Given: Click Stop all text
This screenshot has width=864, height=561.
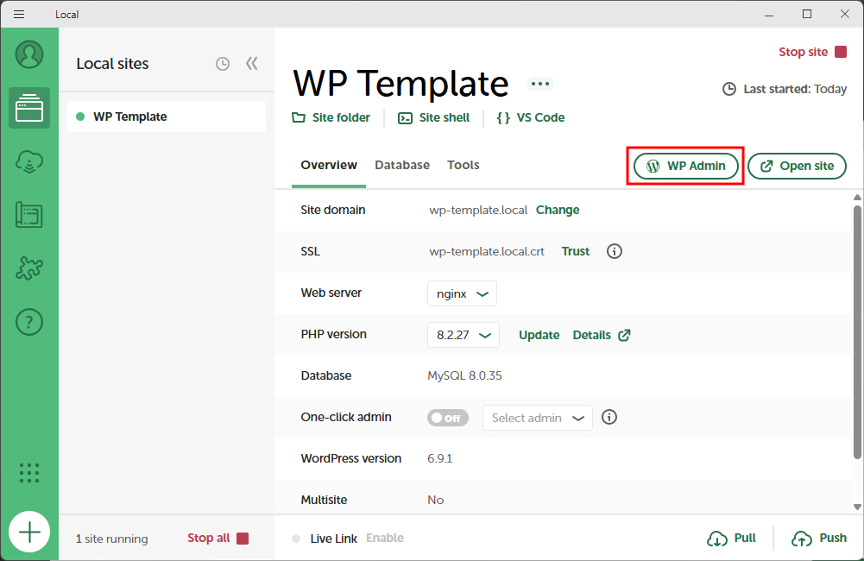Looking at the screenshot, I should click(x=208, y=538).
